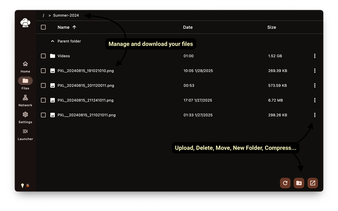338x211 pixels.
Task: Open the Home section from the sidebar
Action: pyautogui.click(x=25, y=64)
